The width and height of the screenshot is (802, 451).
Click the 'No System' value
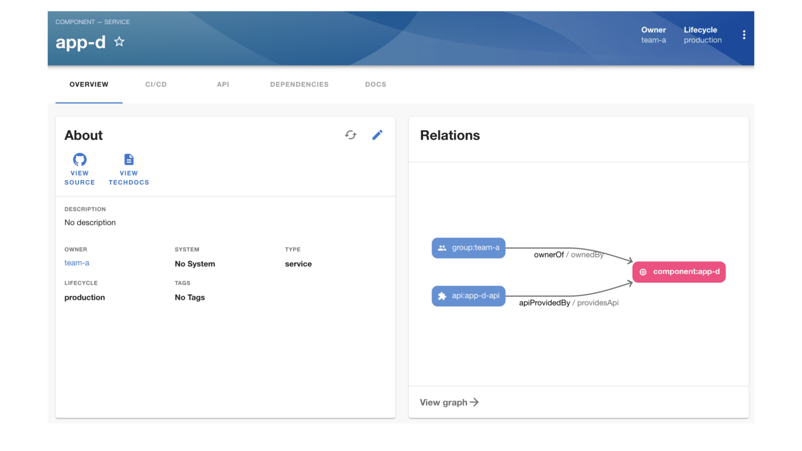(195, 264)
